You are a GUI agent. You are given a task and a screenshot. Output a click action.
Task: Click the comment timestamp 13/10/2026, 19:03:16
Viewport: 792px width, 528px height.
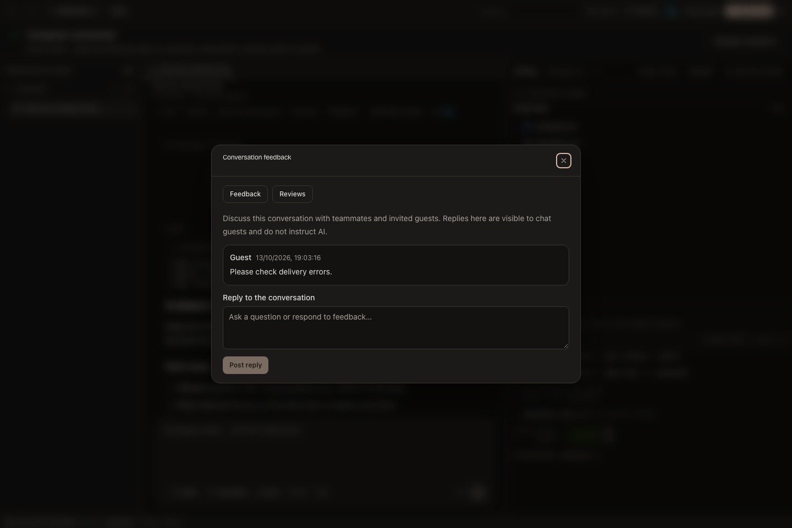tap(288, 258)
